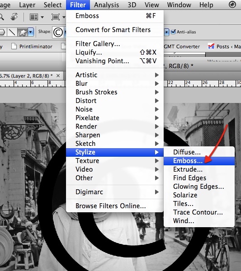241x271 pixels.
Task: Open Arrange Documents dropdown arrow
Action: [42, 17]
